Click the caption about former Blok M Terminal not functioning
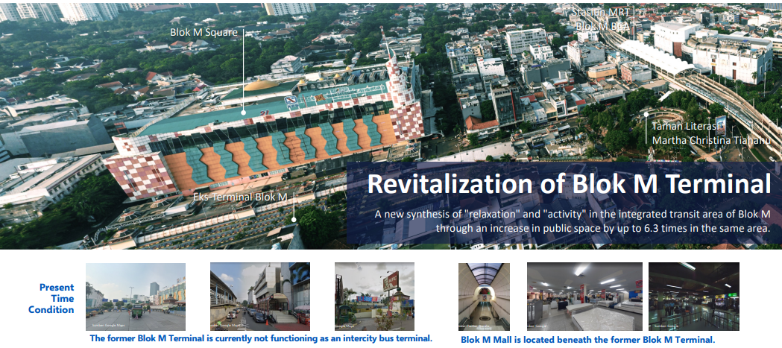Screen dimensions: 782x348 click(260, 338)
